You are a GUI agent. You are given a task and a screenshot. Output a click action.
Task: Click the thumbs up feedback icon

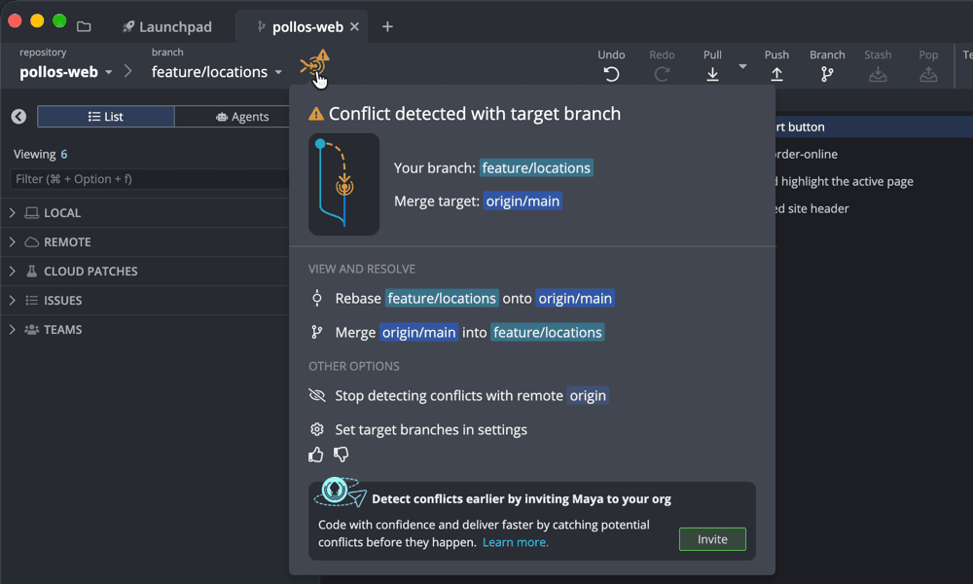tap(316, 455)
